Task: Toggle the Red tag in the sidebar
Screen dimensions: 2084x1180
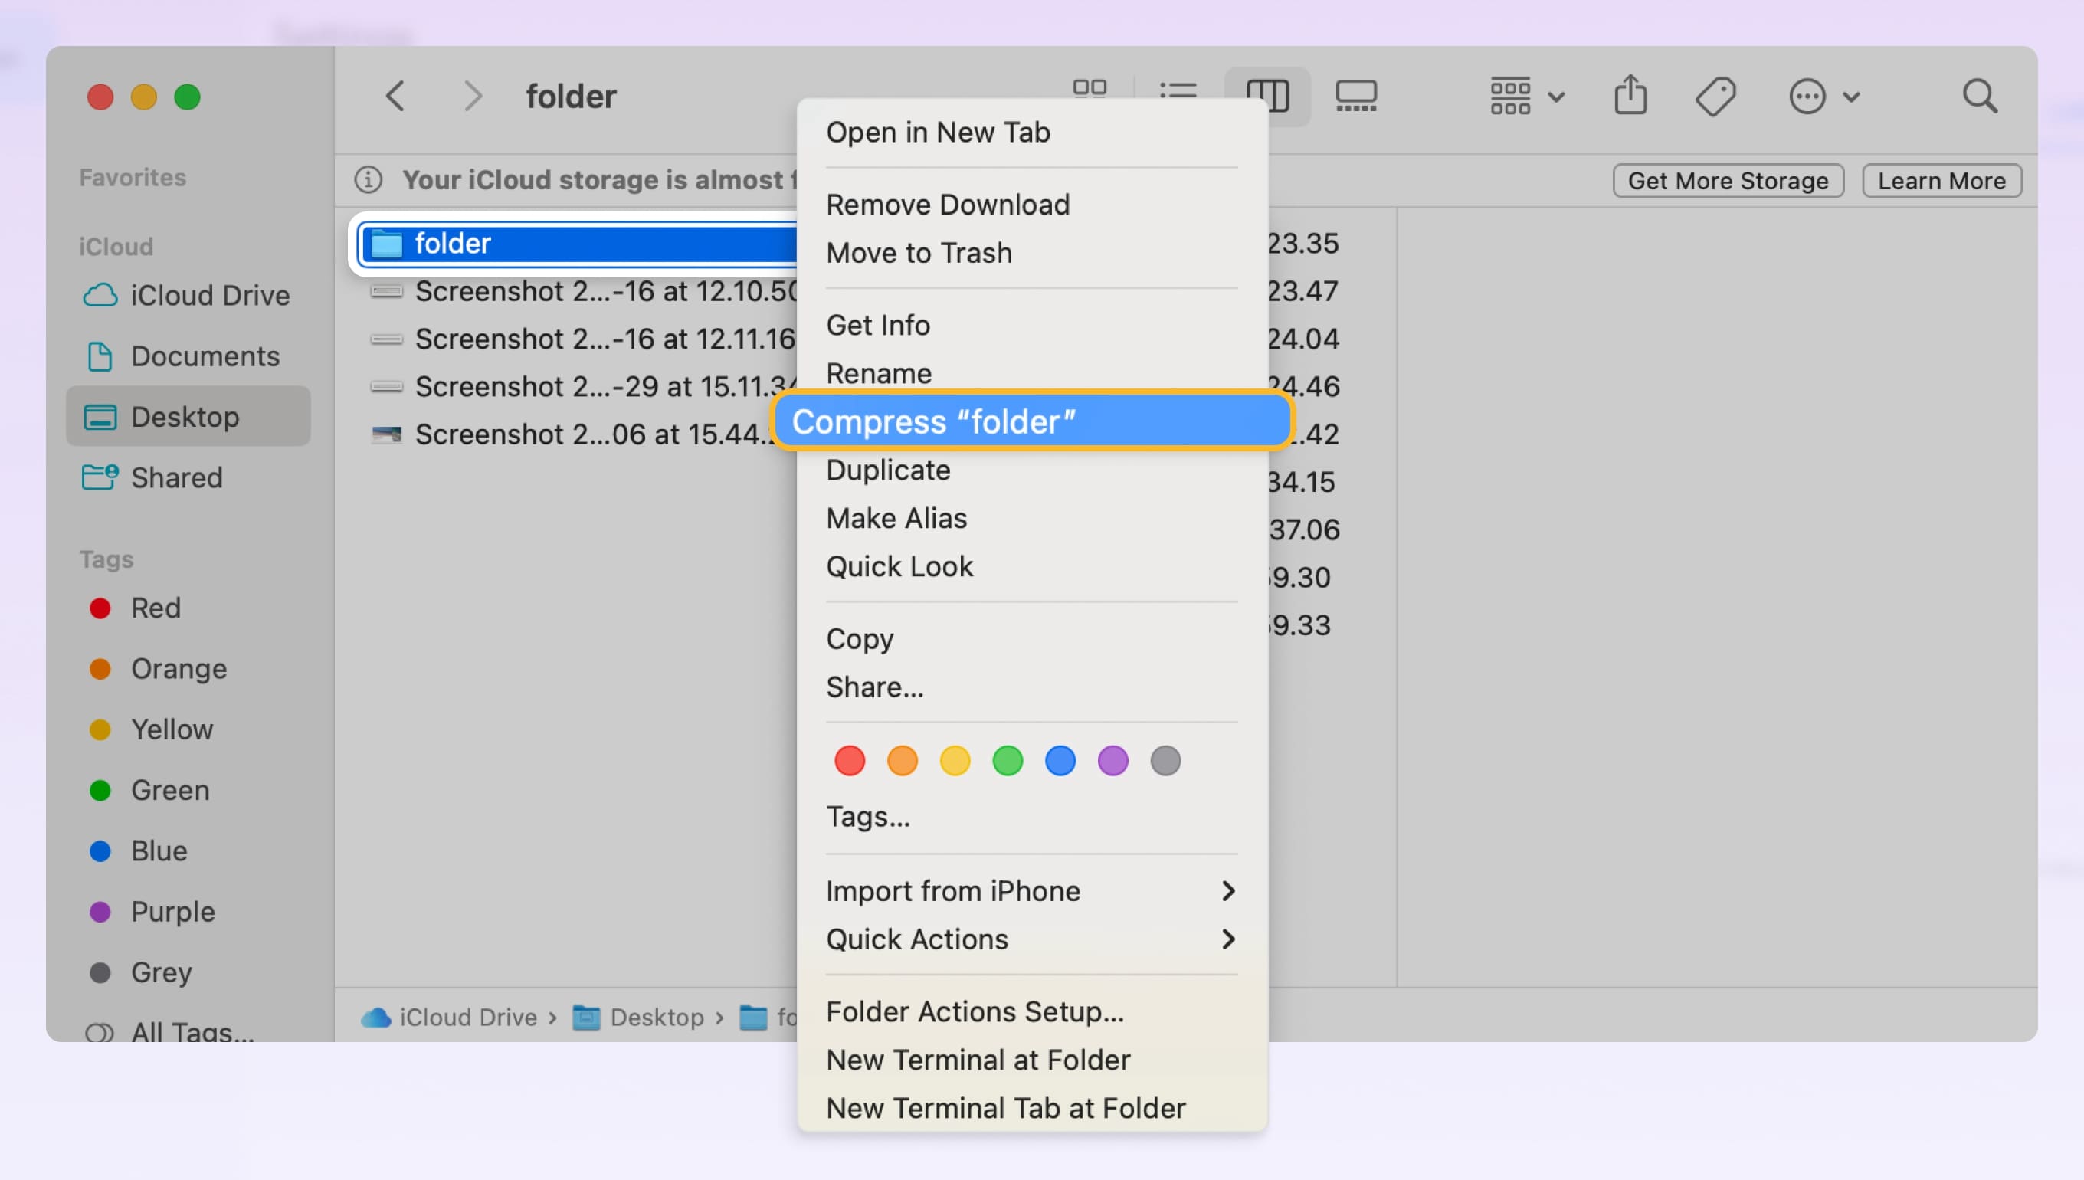Action: point(156,608)
